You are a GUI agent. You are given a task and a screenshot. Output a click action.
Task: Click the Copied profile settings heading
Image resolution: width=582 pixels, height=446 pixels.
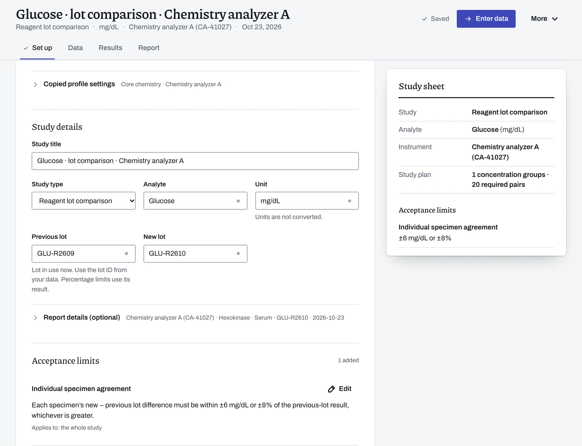coord(79,84)
